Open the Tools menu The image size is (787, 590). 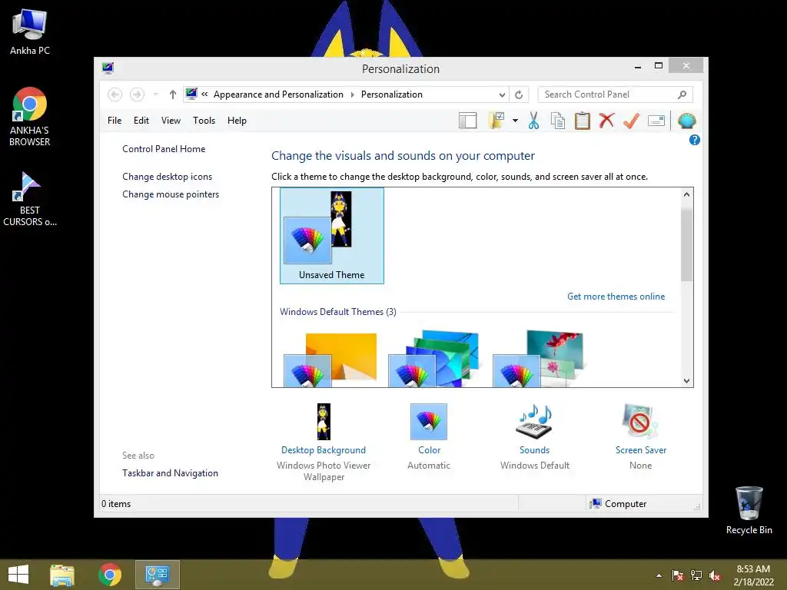pyautogui.click(x=204, y=121)
